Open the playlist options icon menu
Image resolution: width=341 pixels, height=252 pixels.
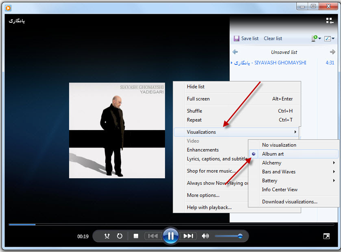pos(316,38)
